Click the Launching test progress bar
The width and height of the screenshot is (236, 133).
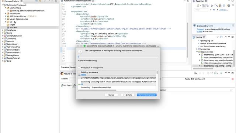coord(118,85)
